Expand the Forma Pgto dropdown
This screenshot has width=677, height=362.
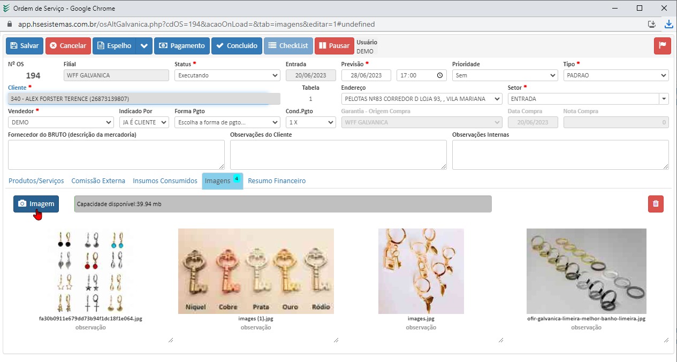(x=227, y=122)
